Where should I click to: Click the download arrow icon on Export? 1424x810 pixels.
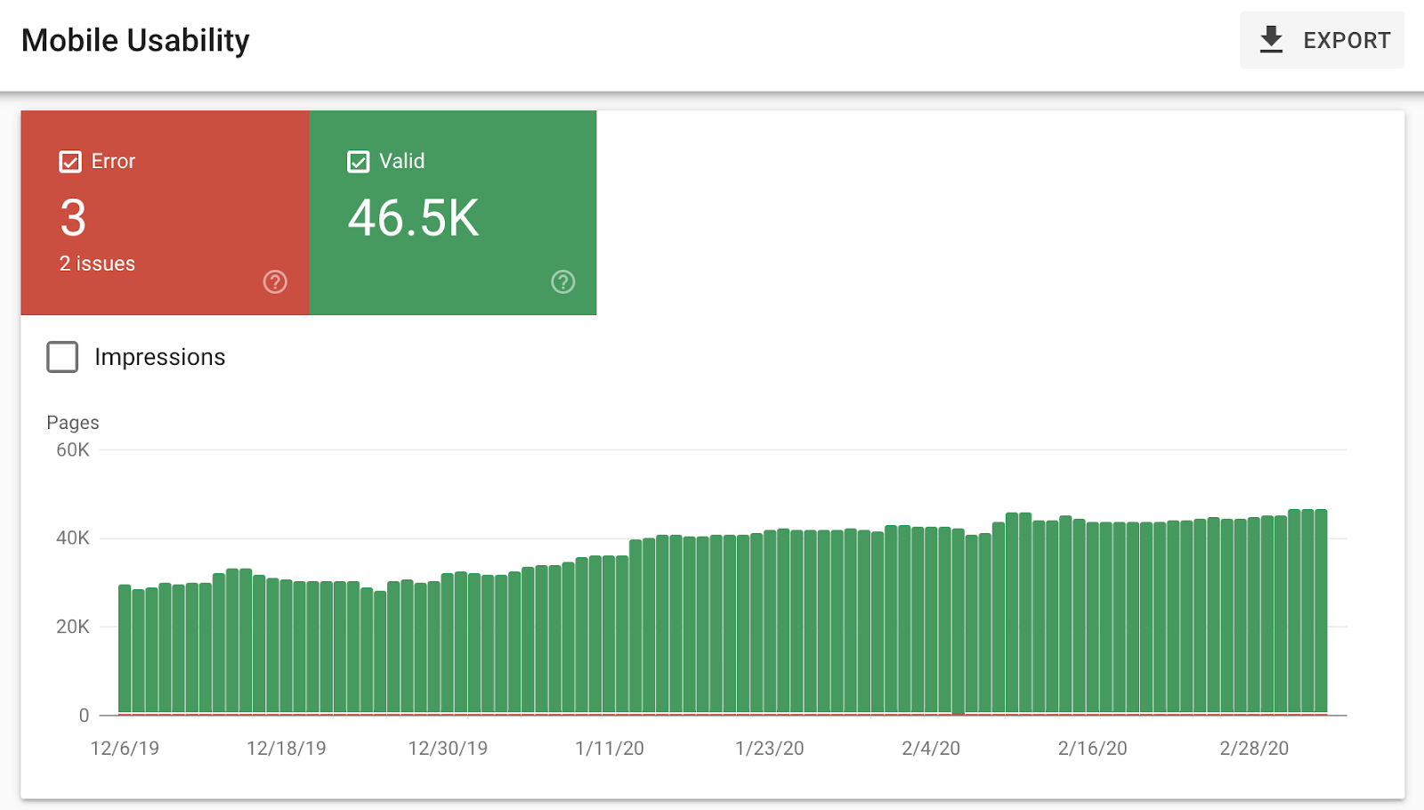(1271, 39)
